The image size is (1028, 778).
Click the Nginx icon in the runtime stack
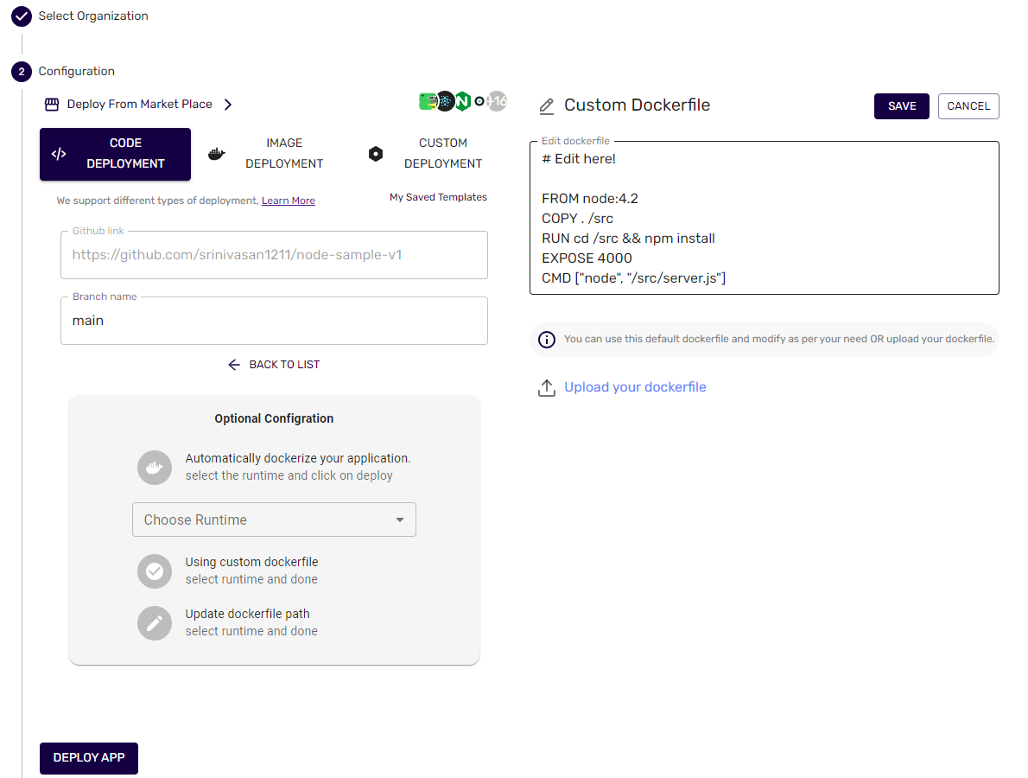pyautogui.click(x=462, y=101)
